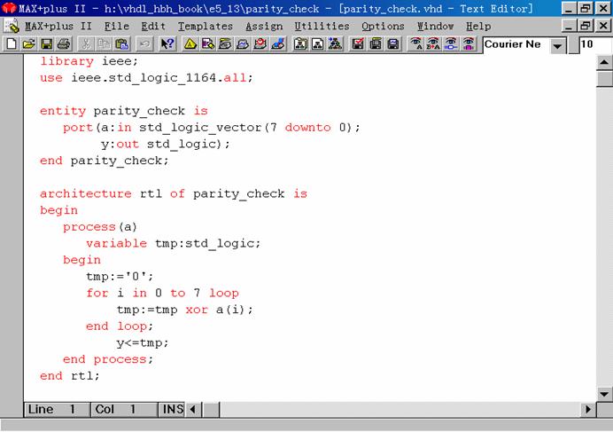Click the font name field showing Courier Ne
613x432 pixels.
click(x=516, y=44)
